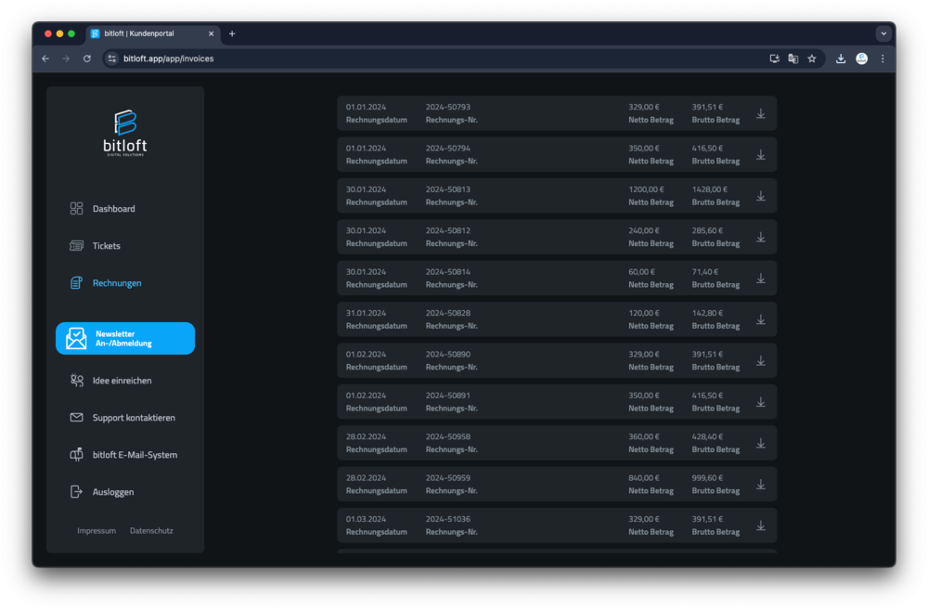This screenshot has width=928, height=610.
Task: Go back in browser history
Action: (45, 58)
